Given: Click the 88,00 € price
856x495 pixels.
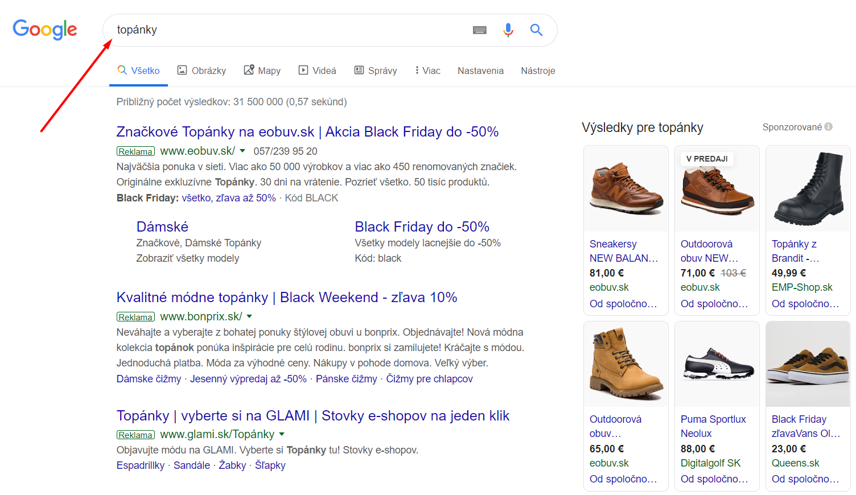Looking at the screenshot, I should [698, 449].
